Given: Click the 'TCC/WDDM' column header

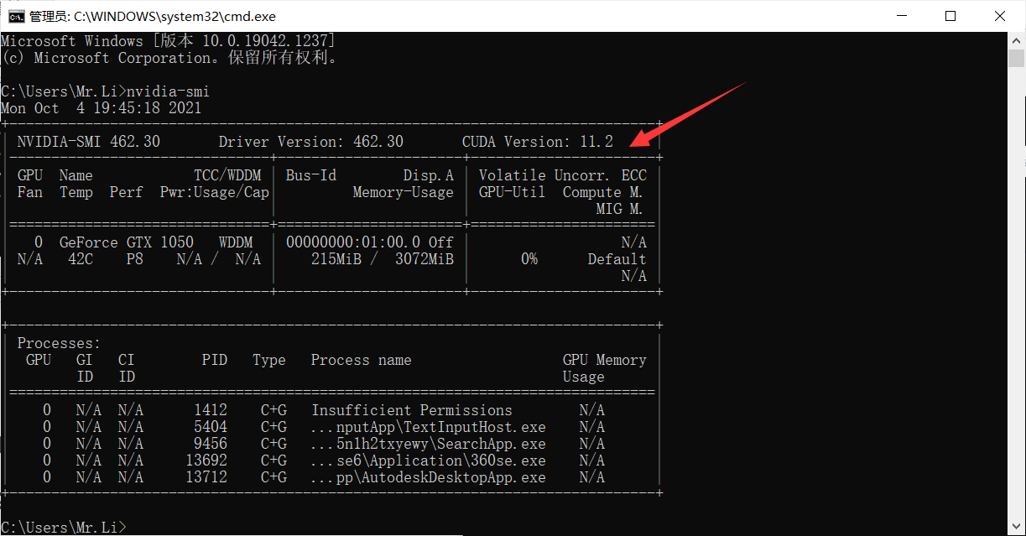Looking at the screenshot, I should tap(227, 175).
